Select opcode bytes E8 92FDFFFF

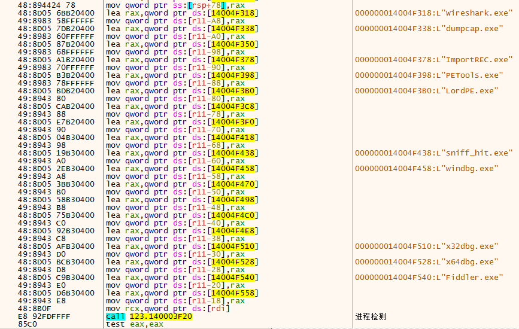click(x=44, y=316)
